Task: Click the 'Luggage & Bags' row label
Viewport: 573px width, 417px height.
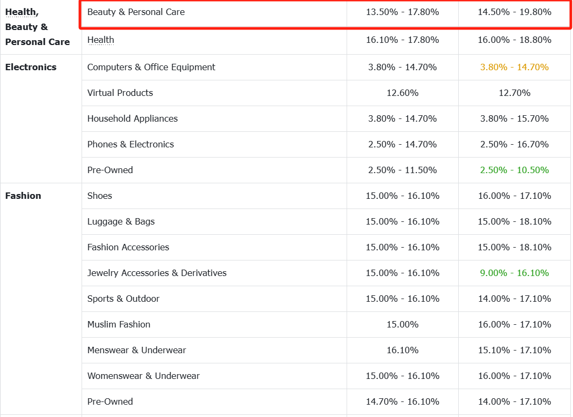Action: (121, 222)
